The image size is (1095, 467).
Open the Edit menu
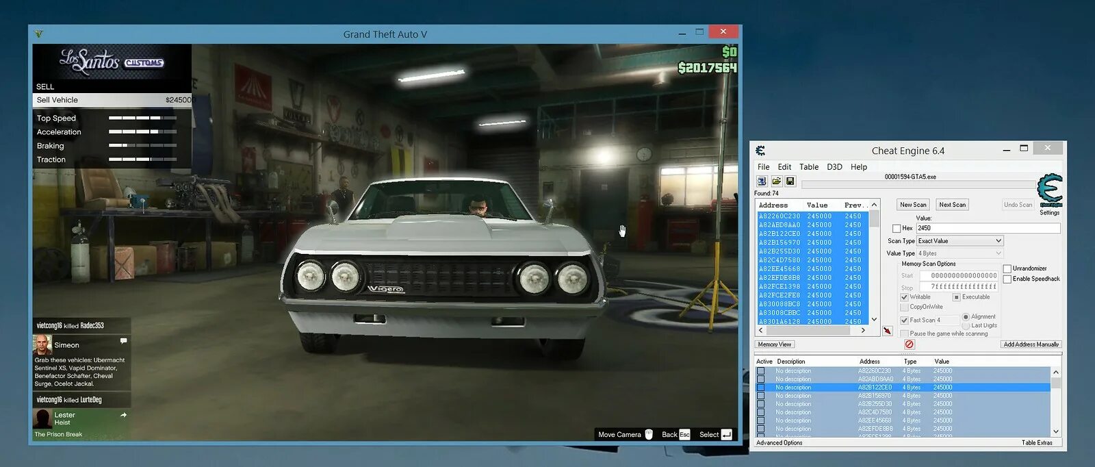click(x=784, y=167)
